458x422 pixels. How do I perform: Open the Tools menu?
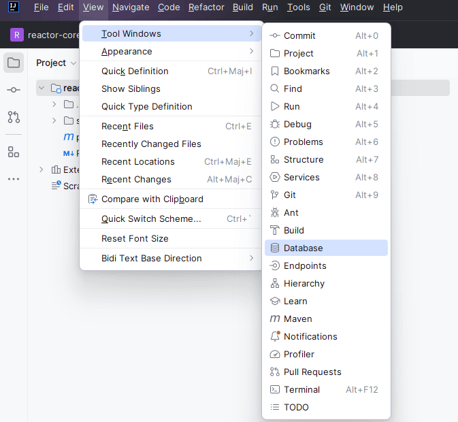click(299, 7)
